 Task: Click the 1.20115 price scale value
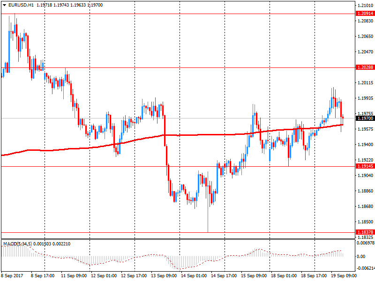(366, 83)
